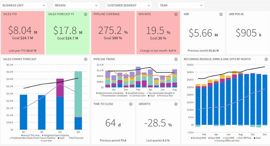Screen dimensions: 270x146
Task: Toggle Last Year legend in Sales Commit Forecast
Action: [x=46, y=141]
